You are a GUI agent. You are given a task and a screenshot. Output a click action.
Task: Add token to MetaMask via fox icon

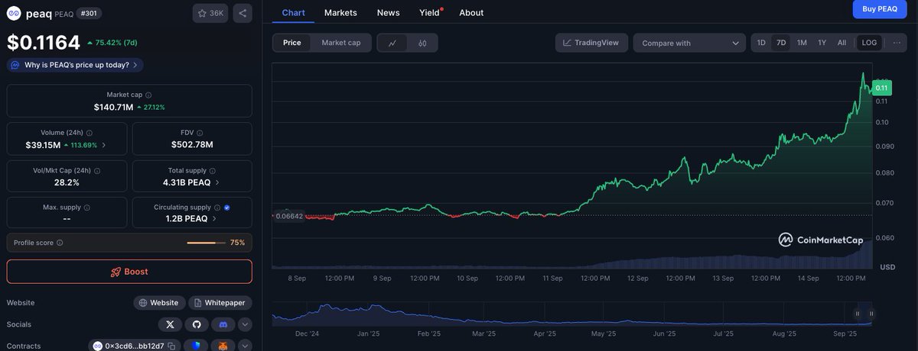tap(223, 346)
